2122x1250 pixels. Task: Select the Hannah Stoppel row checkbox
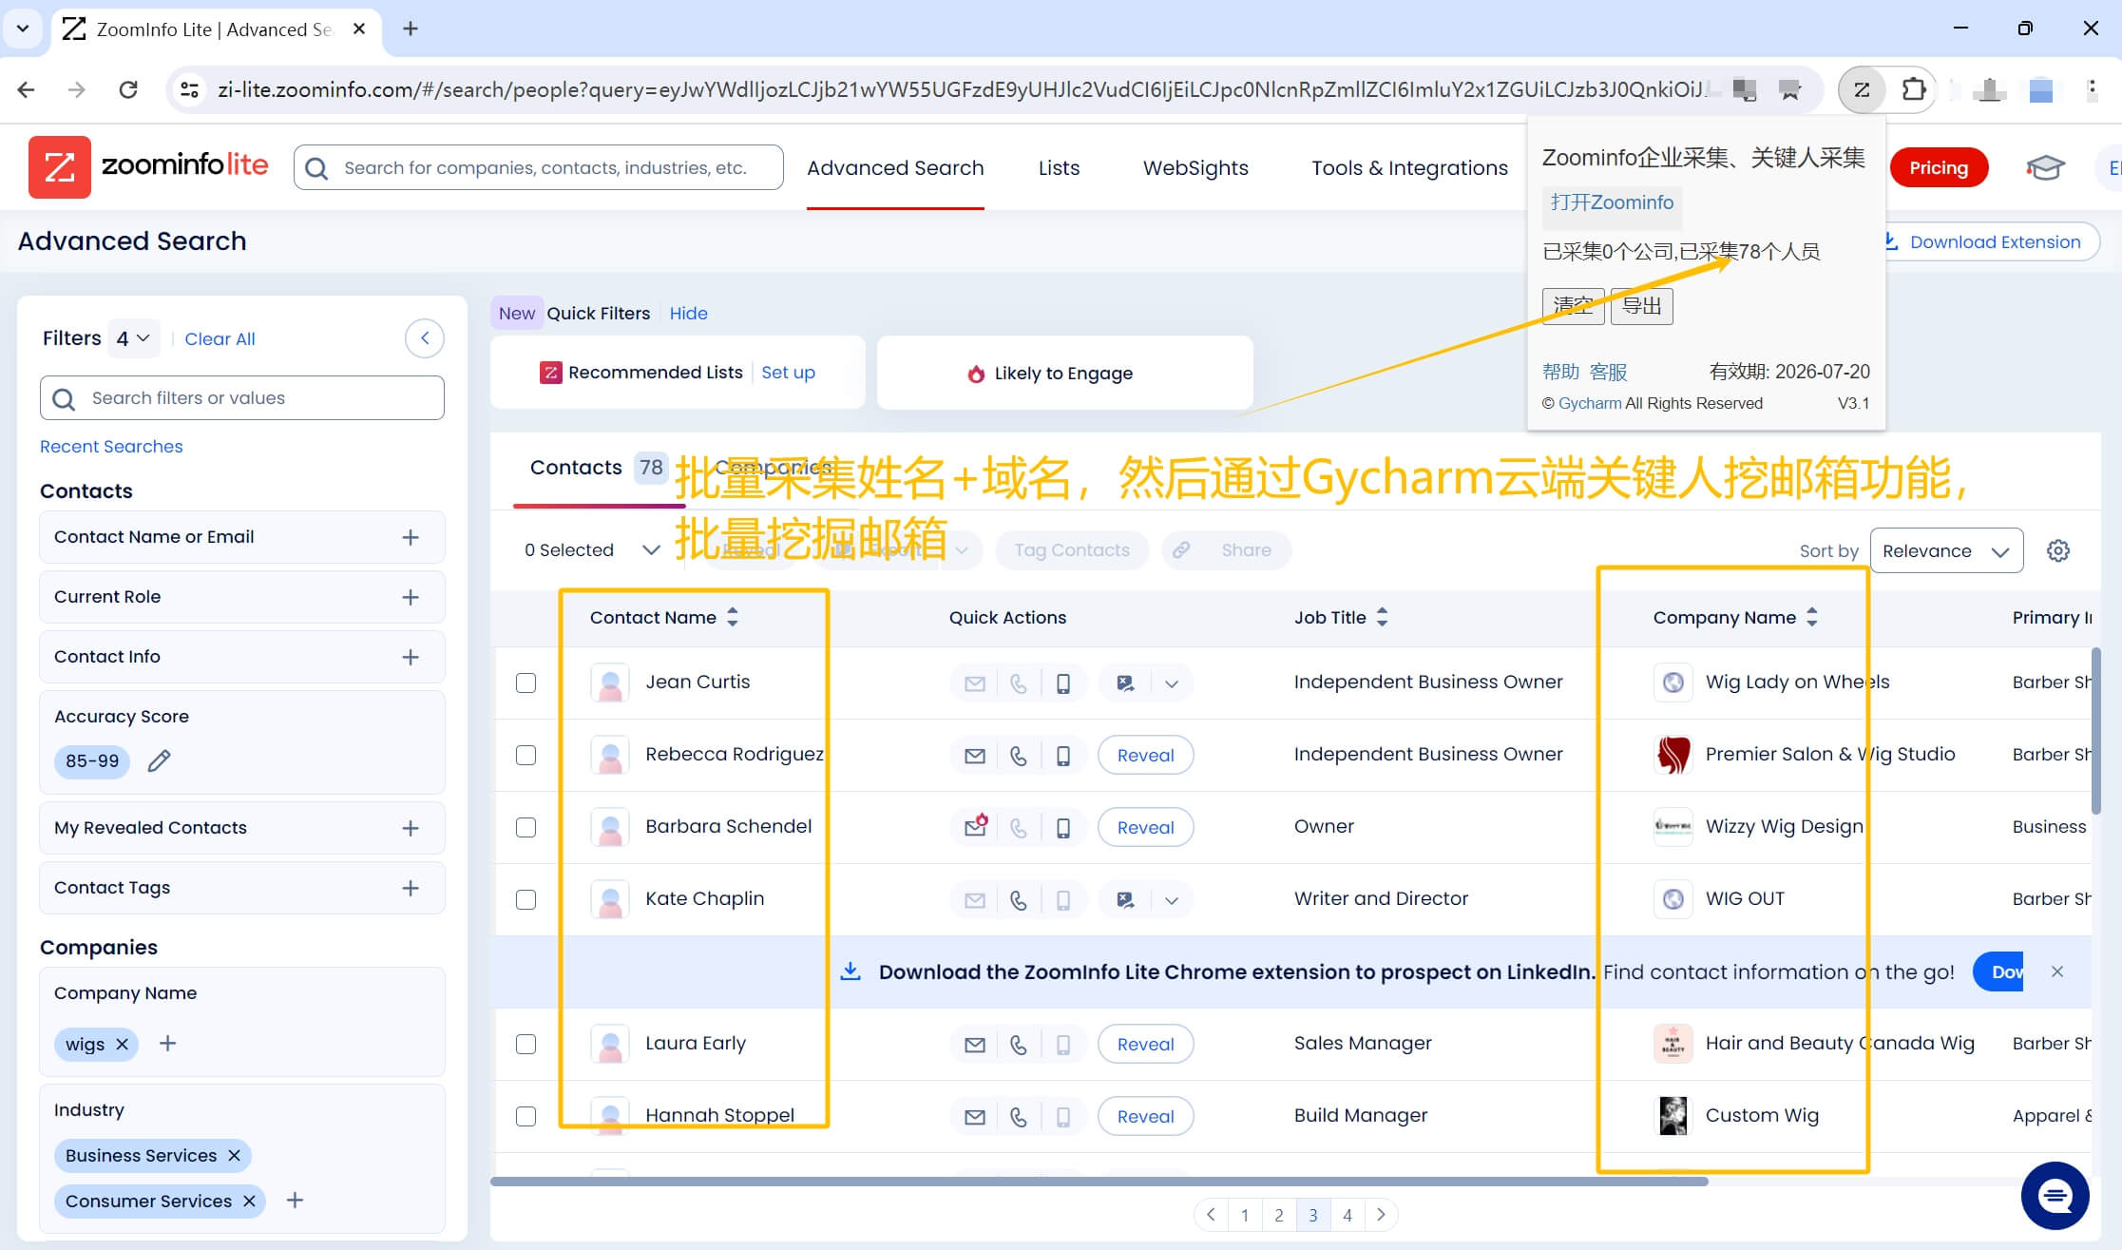[526, 1117]
